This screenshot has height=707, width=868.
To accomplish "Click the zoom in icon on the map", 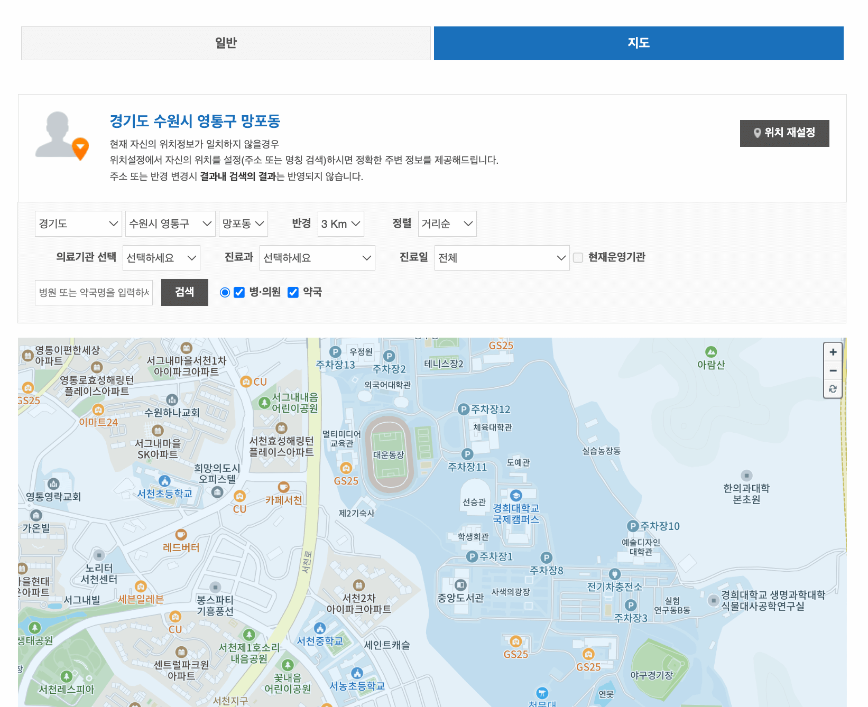I will pos(833,352).
